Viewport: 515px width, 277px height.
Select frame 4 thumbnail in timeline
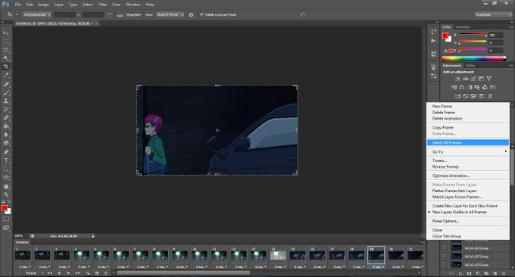(82, 255)
